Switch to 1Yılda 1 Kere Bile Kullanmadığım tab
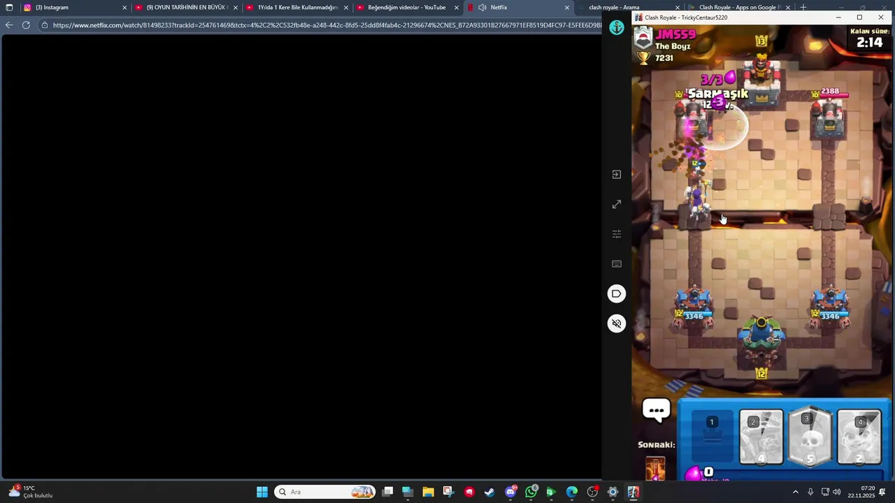Viewport: 895px width, 503px height. pyautogui.click(x=297, y=8)
